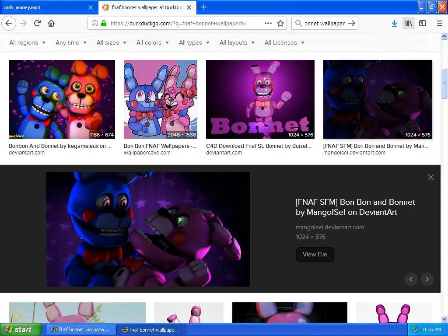
Task: Go back to previous page
Action: 9,23
